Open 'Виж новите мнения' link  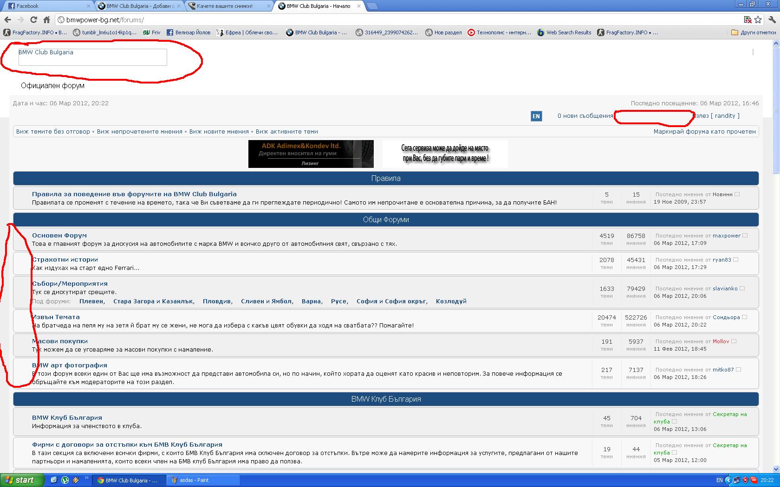(219, 132)
